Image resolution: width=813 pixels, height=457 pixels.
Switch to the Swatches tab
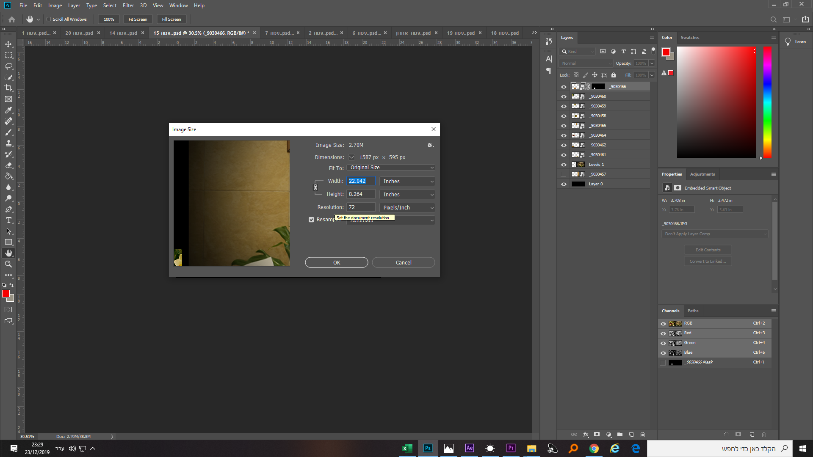[690, 37]
